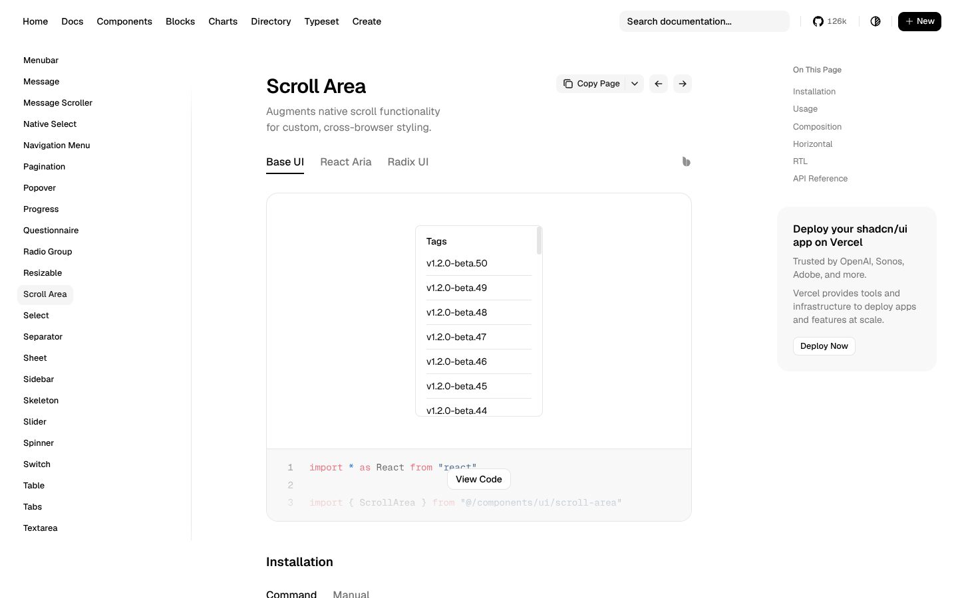Image resolution: width=958 pixels, height=598 pixels.
Task: Jump to Usage section link
Action: click(x=805, y=109)
